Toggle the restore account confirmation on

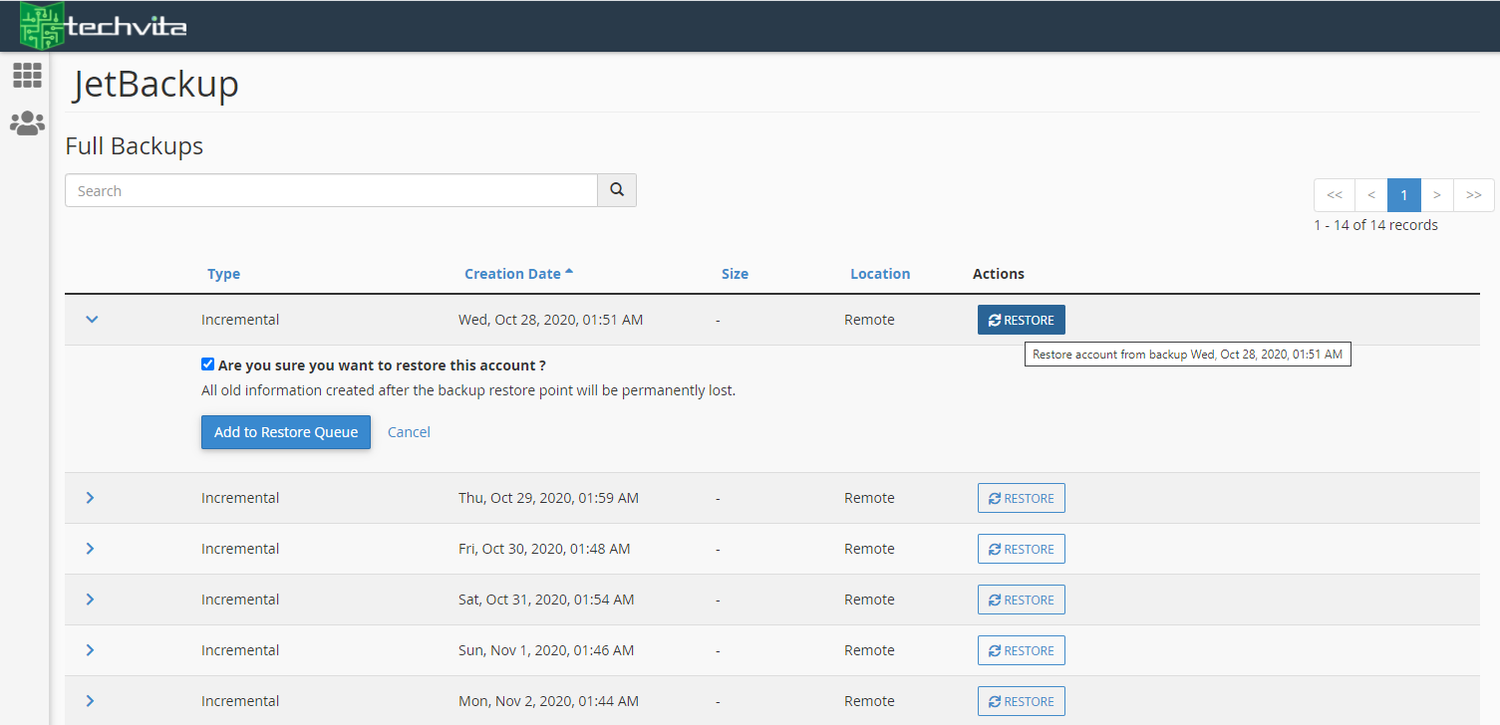[207, 363]
